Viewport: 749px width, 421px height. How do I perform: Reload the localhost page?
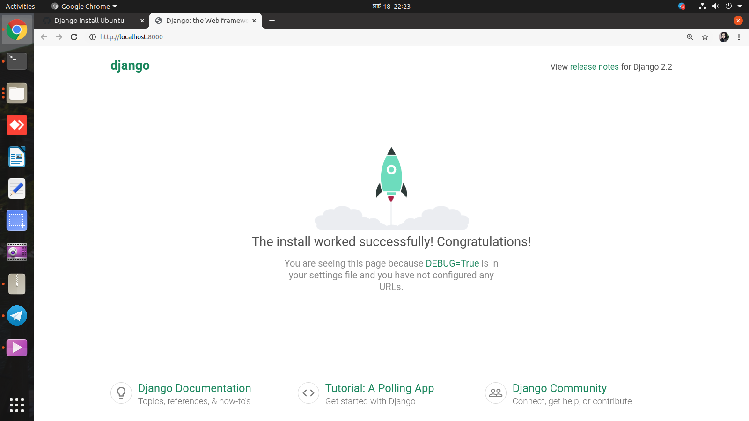(x=74, y=37)
